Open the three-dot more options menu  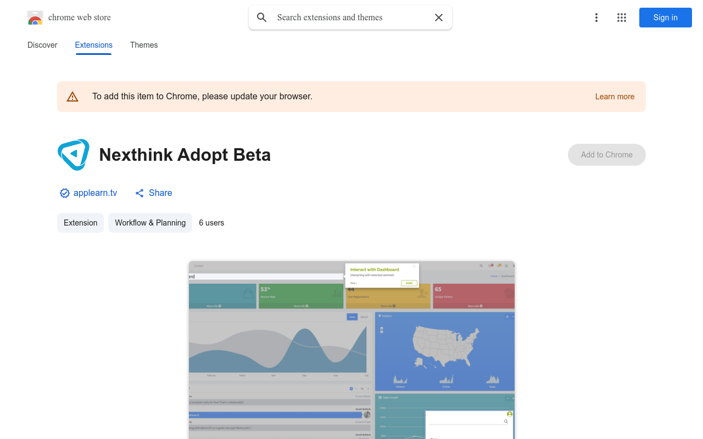(x=596, y=18)
